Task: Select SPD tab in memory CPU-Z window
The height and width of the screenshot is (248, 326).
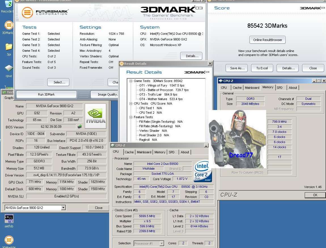Action: tap(280, 88)
